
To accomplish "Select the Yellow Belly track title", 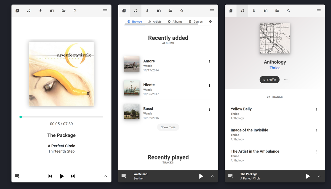I will click(241, 109).
